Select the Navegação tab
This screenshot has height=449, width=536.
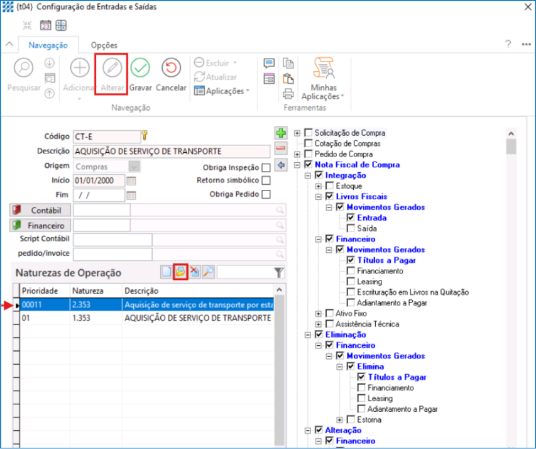48,45
